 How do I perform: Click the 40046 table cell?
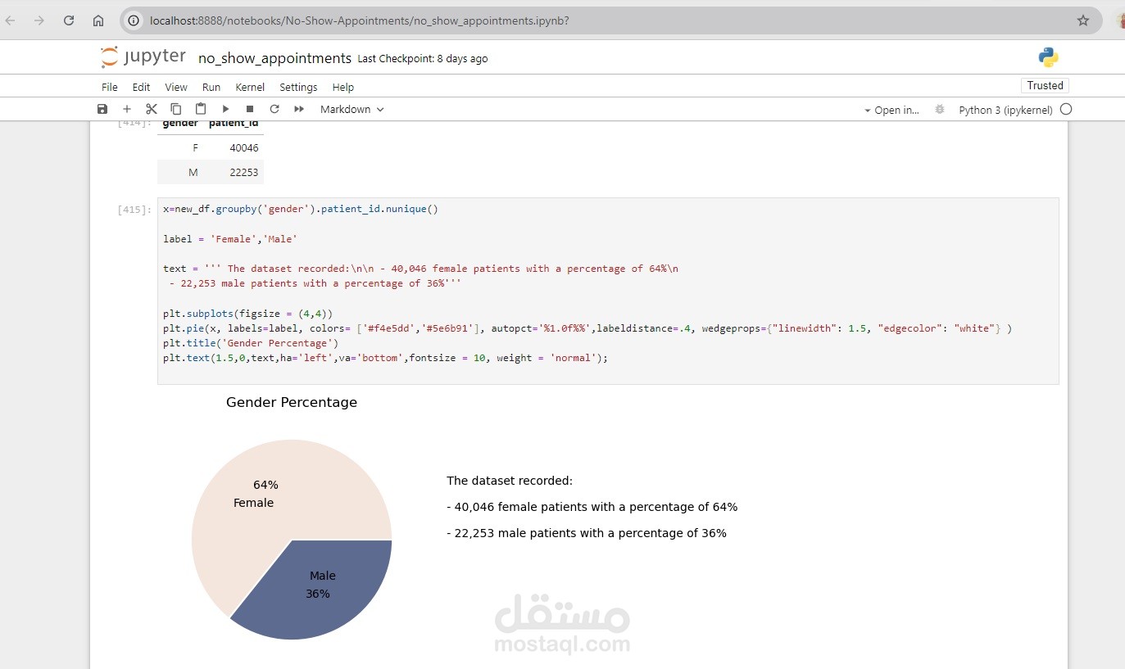point(244,148)
